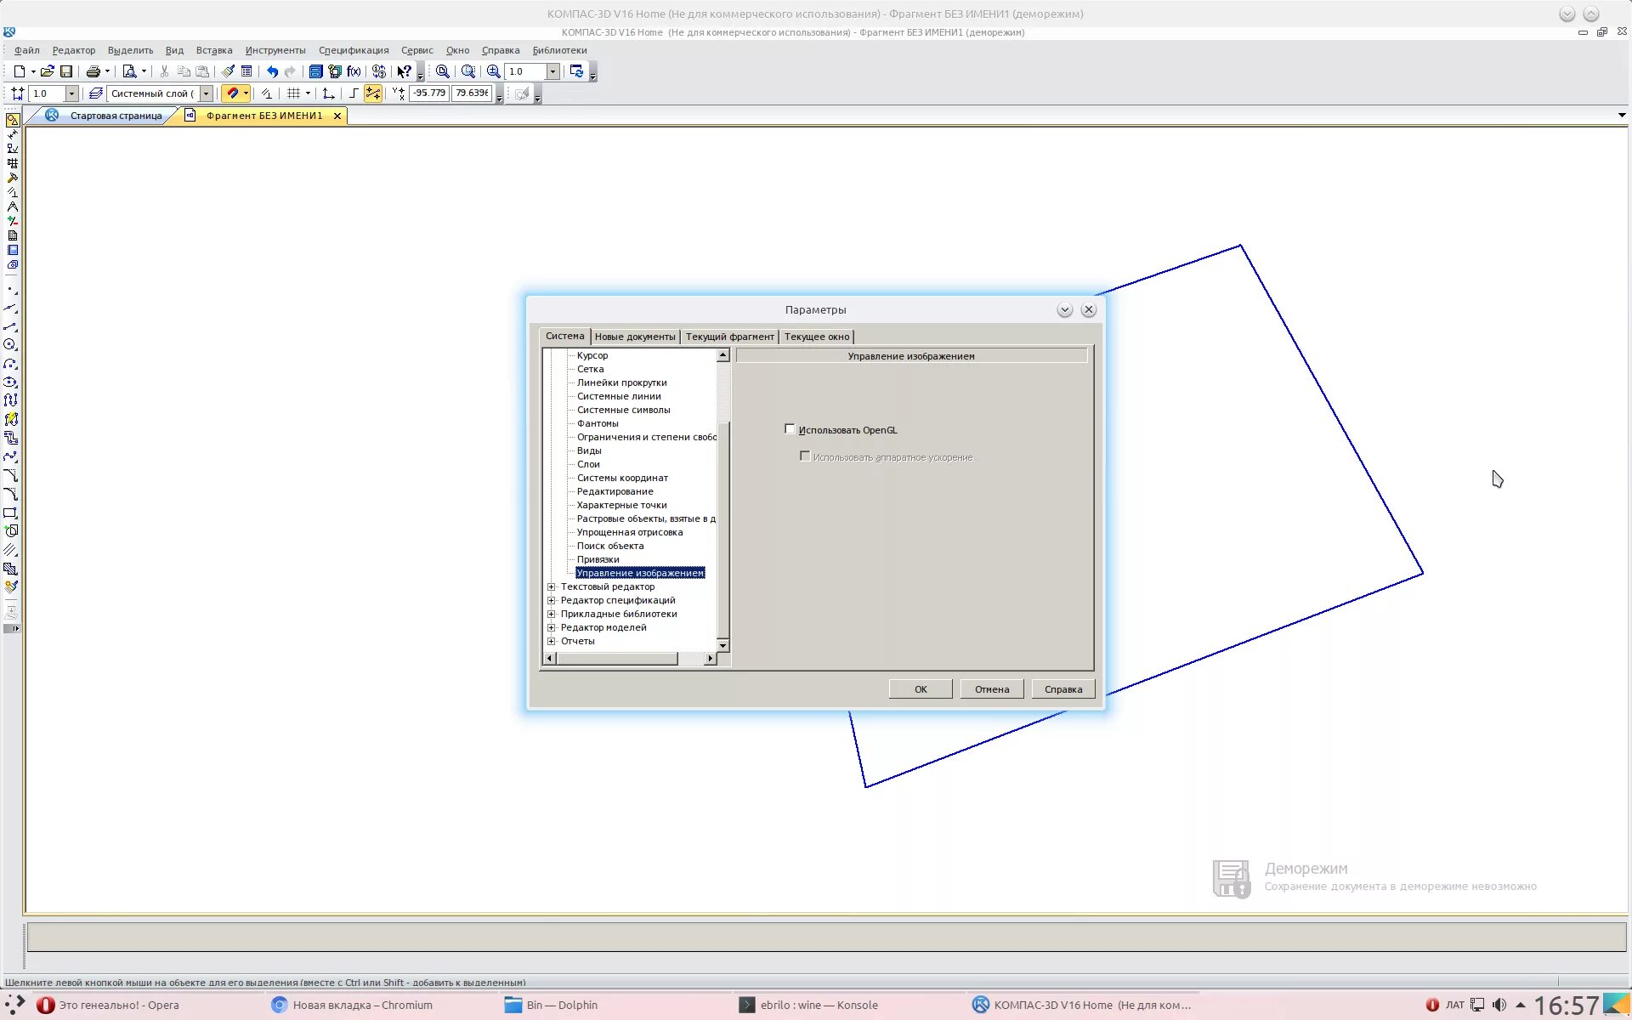Expand the Редактор моделей tree node
The width and height of the screenshot is (1632, 1020).
[x=552, y=627]
